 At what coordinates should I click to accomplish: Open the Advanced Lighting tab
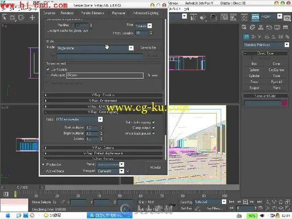coord(145,13)
